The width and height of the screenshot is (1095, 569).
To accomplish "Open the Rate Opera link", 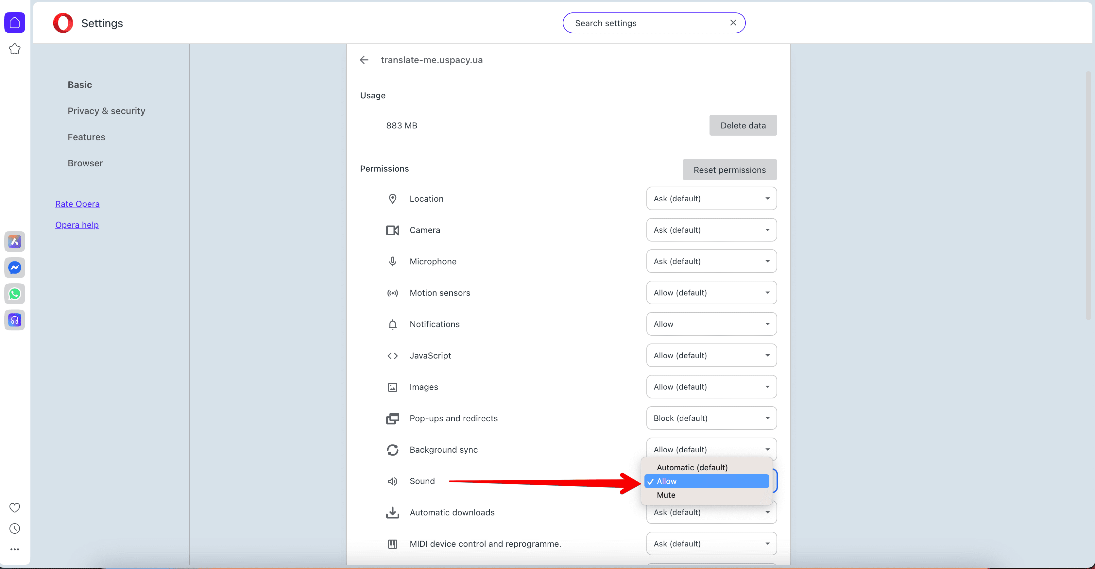I will (77, 204).
